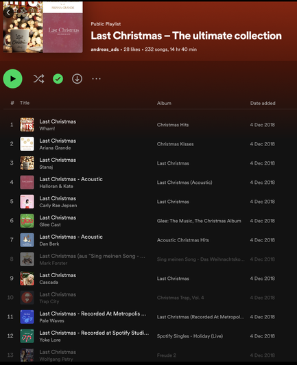This screenshot has height=365, width=297.
Task: Open artist Pale Waves
Action: coord(51,320)
